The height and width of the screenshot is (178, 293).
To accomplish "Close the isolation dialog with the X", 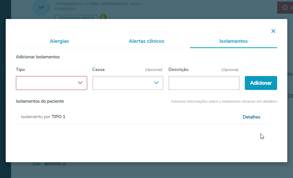I will click(273, 31).
